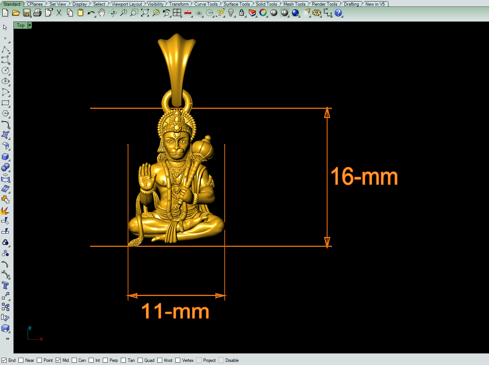Switch to the Transform tab
489x365 pixels.
179,4
